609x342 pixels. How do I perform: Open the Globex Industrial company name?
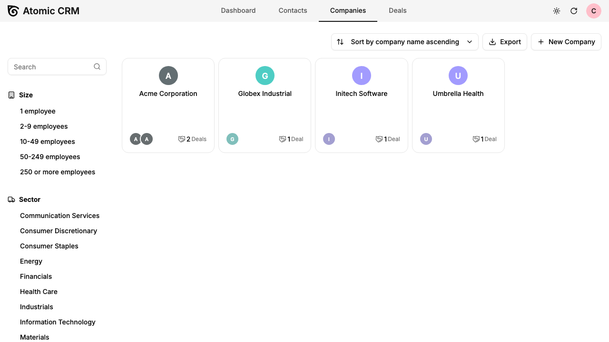[265, 94]
